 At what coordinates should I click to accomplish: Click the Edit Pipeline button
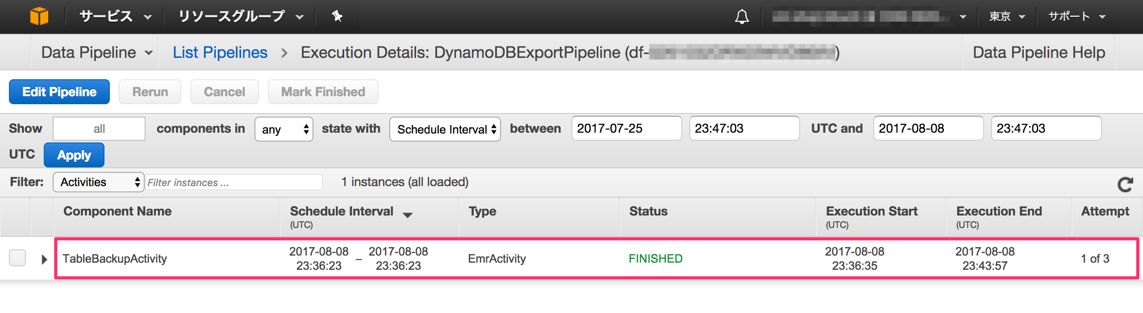(x=59, y=91)
